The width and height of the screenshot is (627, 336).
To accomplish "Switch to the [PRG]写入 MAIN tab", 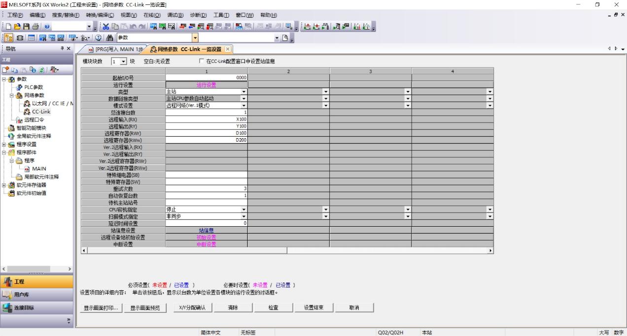I will [x=115, y=49].
